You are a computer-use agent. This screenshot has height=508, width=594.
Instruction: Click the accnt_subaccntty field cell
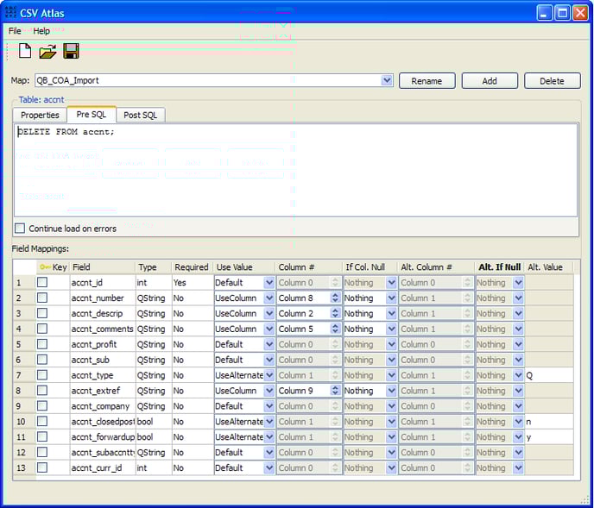point(103,452)
